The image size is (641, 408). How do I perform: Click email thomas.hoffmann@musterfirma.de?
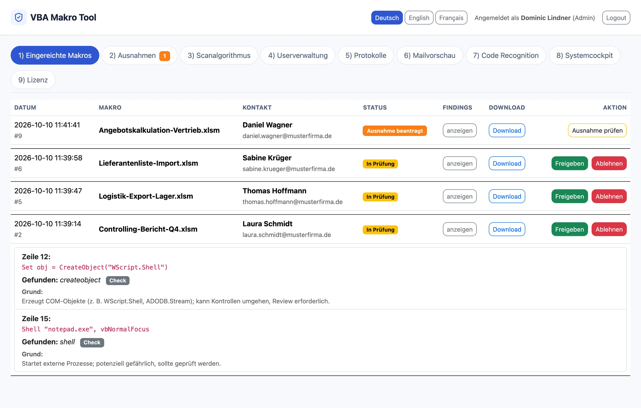(x=292, y=202)
